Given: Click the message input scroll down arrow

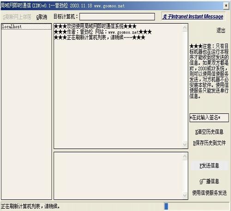Looking at the screenshot, I should tap(185, 195).
